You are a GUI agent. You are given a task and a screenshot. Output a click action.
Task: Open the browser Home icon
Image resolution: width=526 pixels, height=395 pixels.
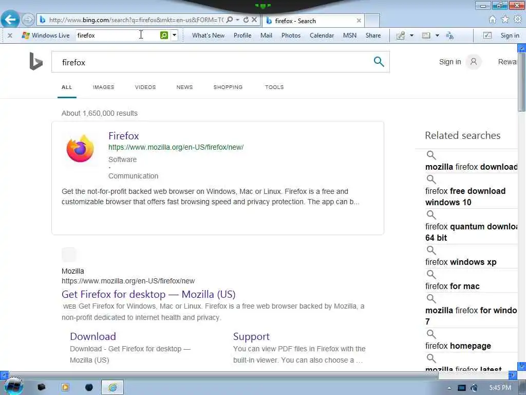point(493,20)
